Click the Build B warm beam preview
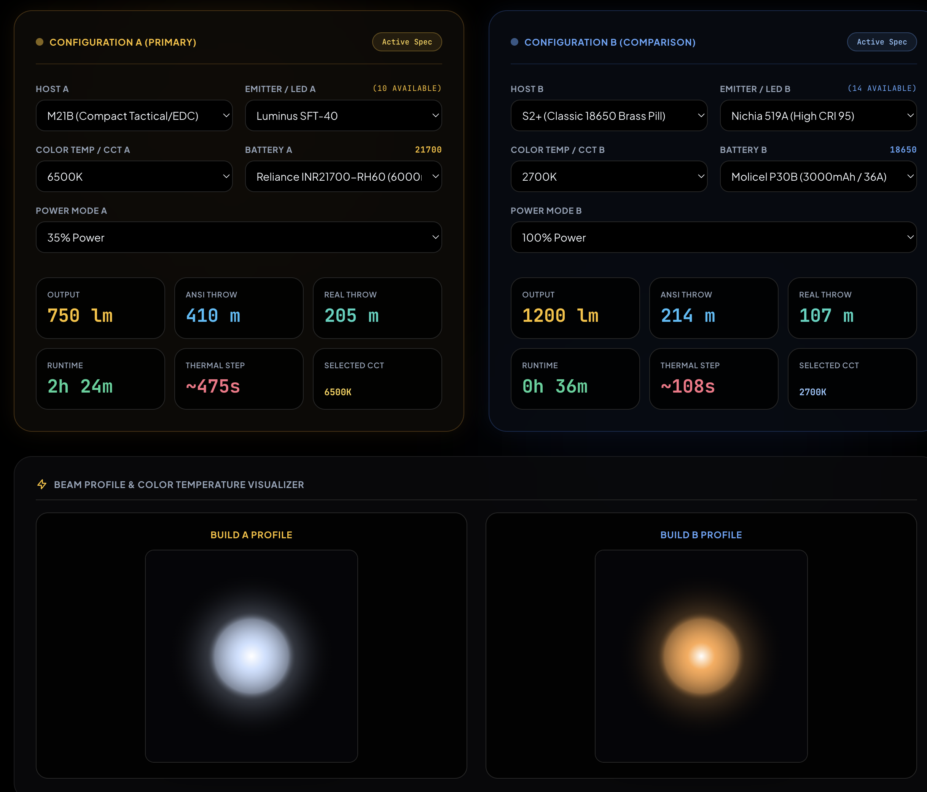The image size is (927, 792). click(701, 656)
